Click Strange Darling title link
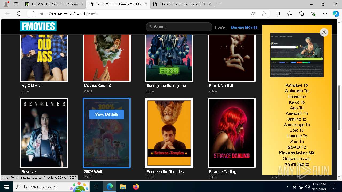 [x=223, y=172]
